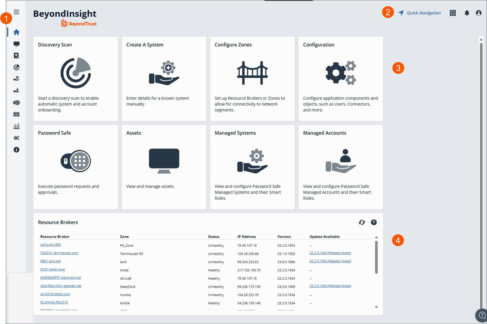Open the MARSEAPP01.beyond.trust broker link
The width and height of the screenshot is (487, 324).
(x=60, y=278)
